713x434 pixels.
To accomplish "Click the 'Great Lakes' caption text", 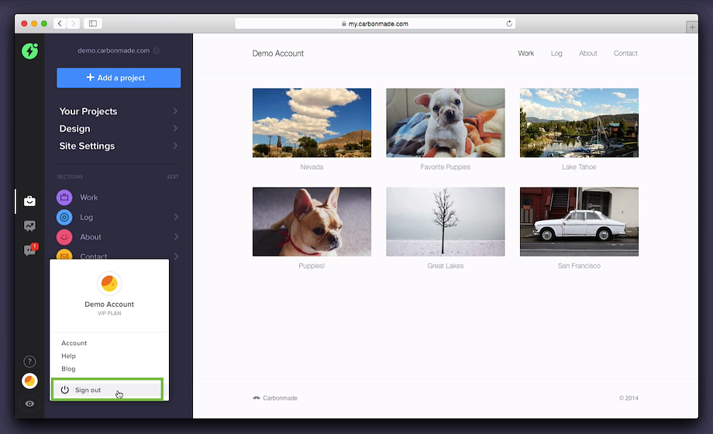I will point(445,266).
